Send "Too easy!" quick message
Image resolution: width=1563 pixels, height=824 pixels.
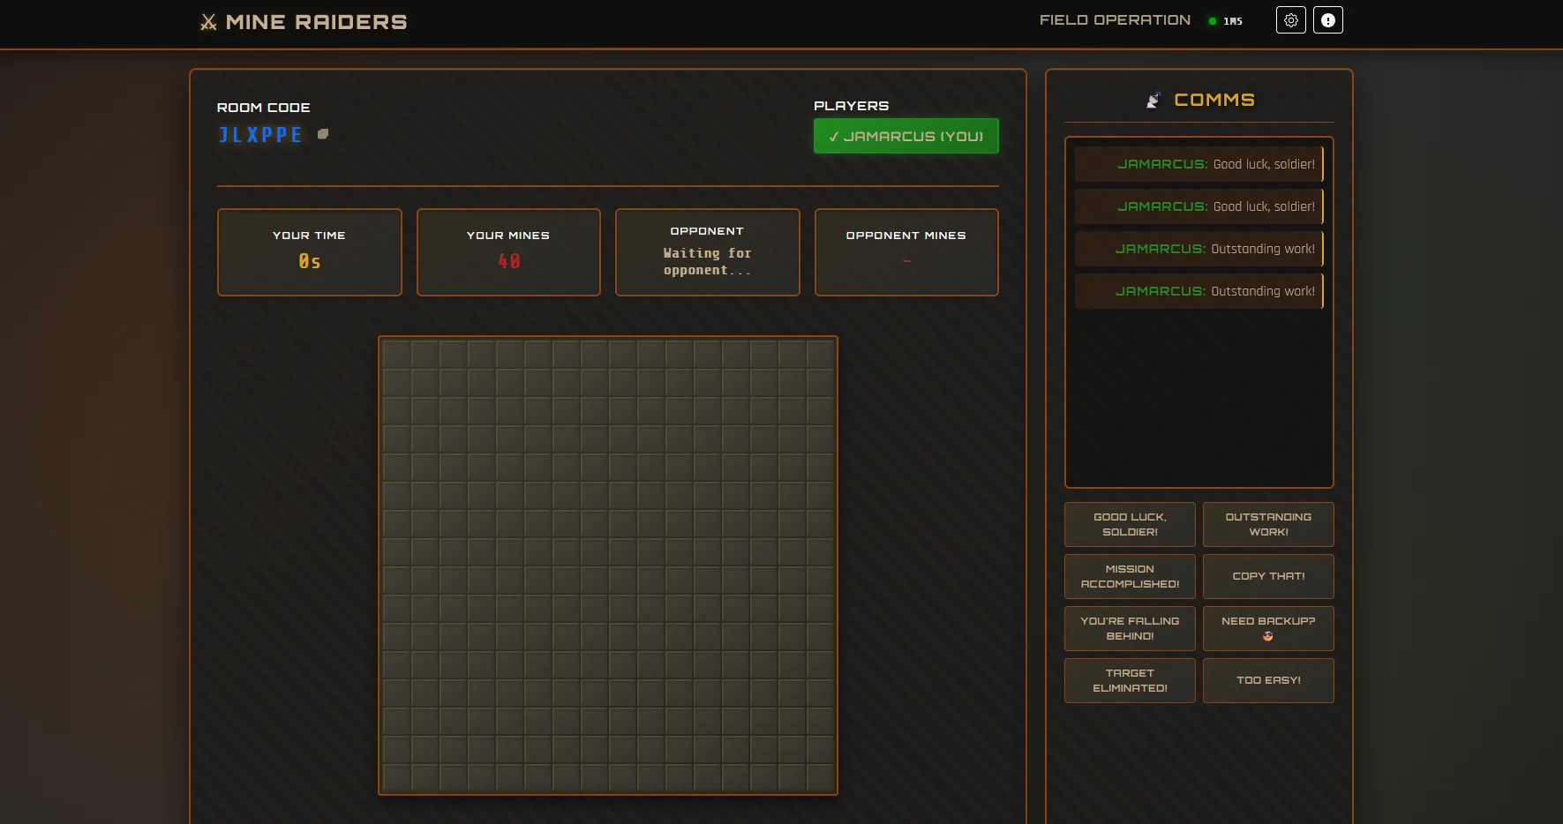[1268, 680]
